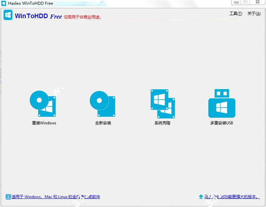
Task: Click the WinToHDD Free heading text
Action: point(38,16)
